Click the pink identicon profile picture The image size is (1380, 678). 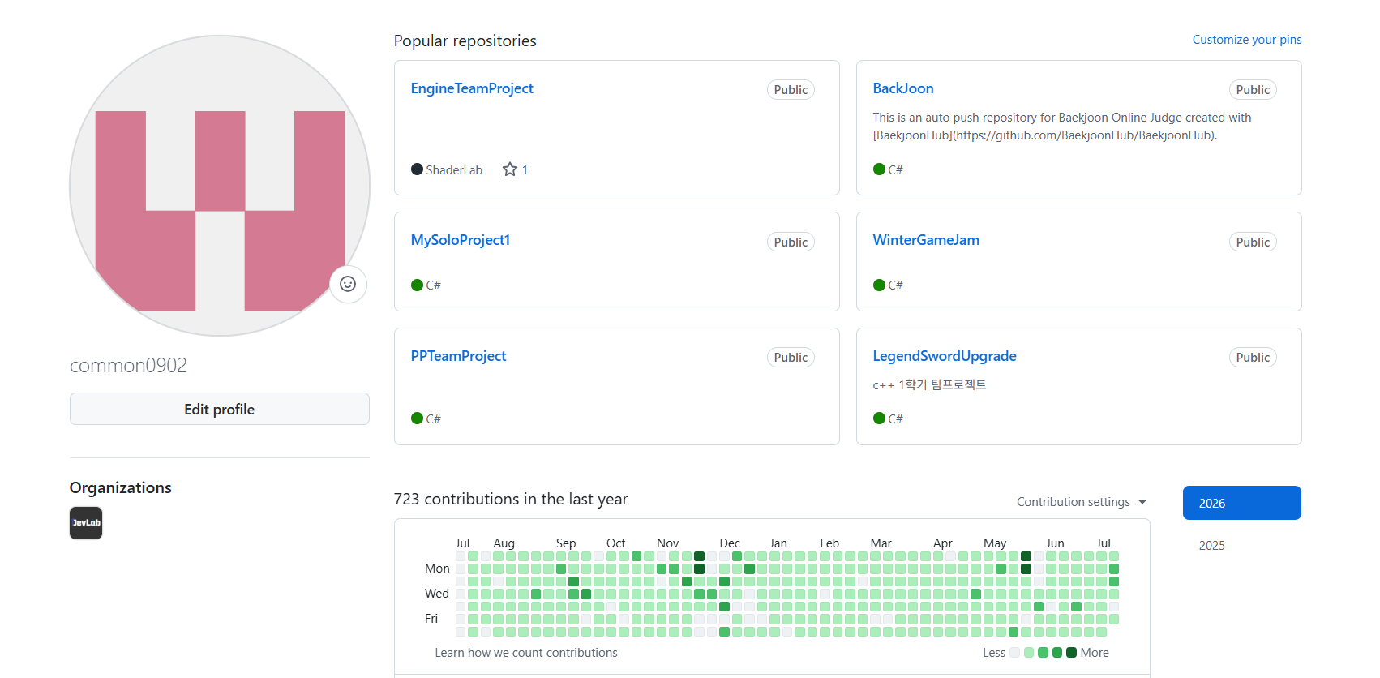[x=220, y=186]
